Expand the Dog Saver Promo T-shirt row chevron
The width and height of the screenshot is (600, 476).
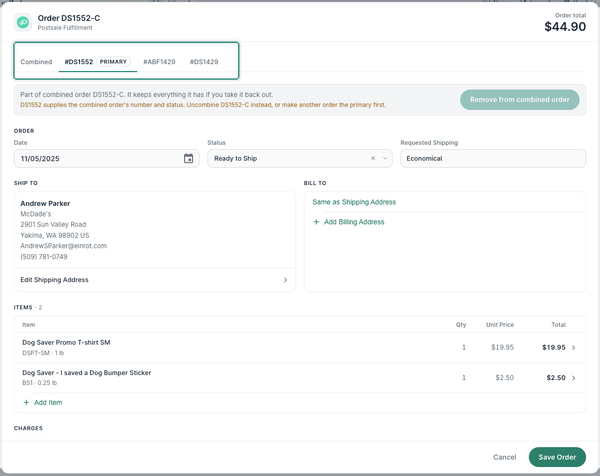click(574, 348)
